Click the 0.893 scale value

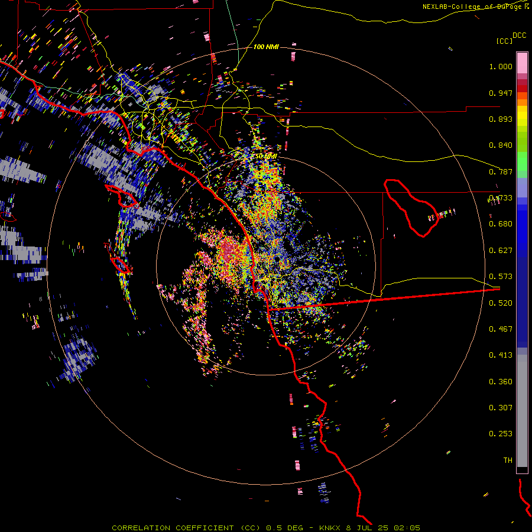501,119
